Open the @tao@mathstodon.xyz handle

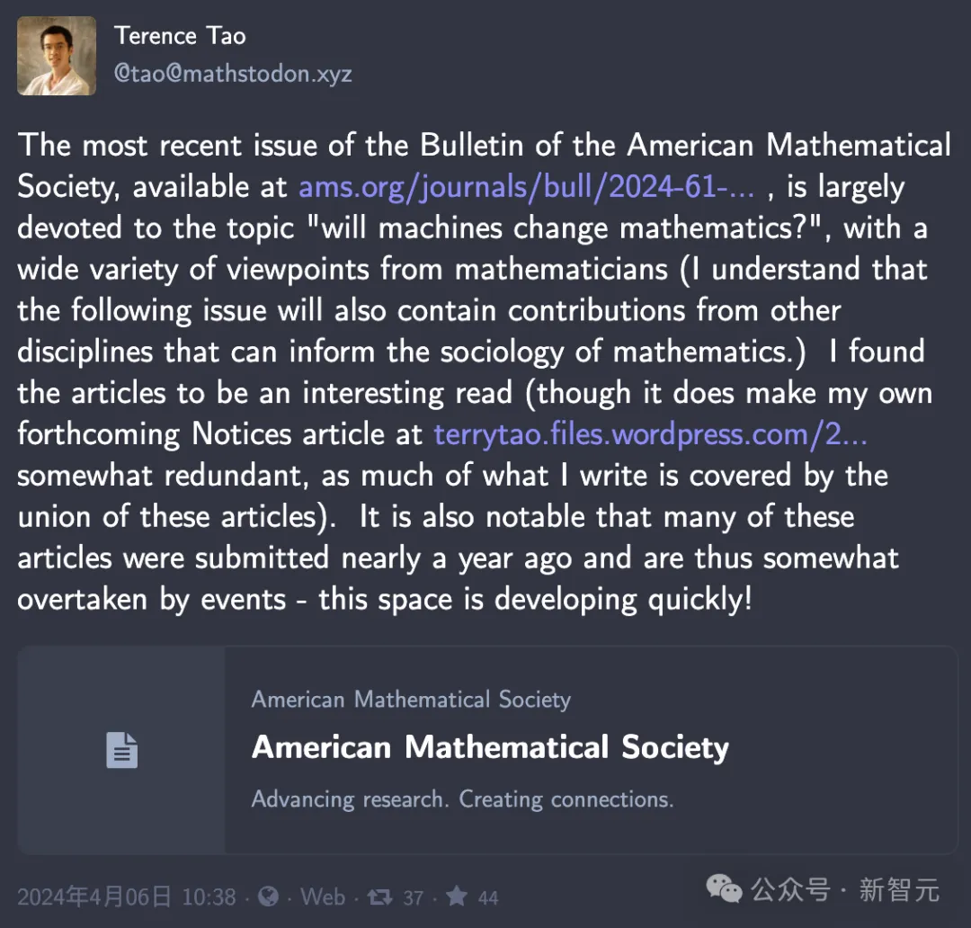[233, 74]
